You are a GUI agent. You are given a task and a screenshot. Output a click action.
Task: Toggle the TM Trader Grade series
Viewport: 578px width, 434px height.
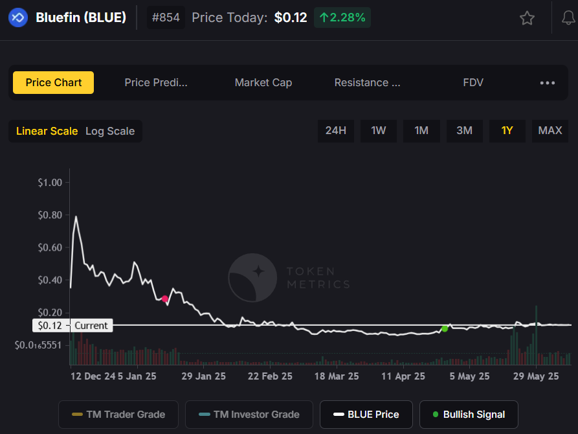coord(118,415)
